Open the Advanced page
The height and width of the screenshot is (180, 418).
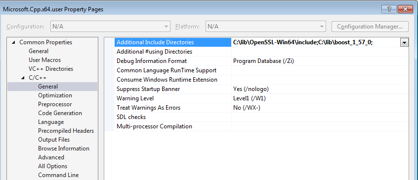51,157
